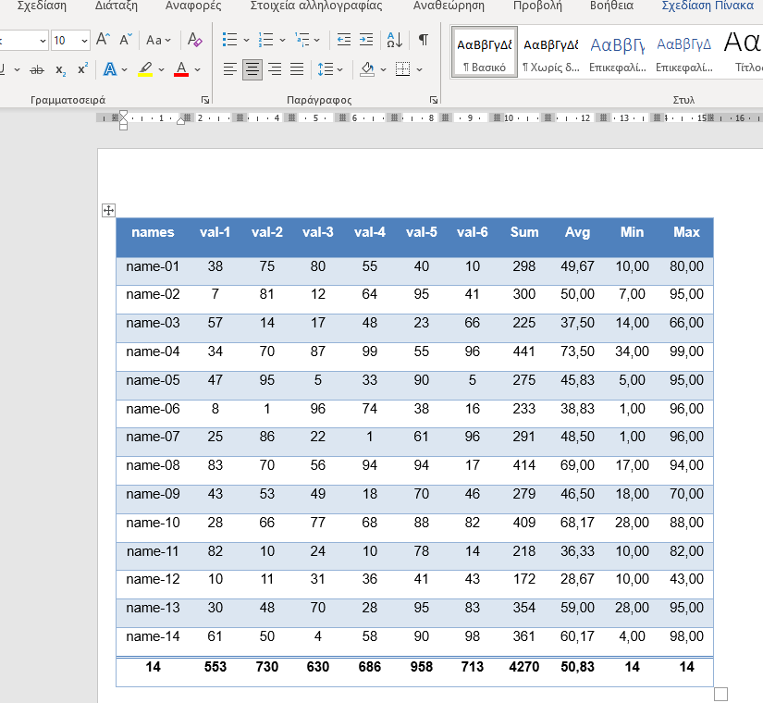Create a multilevel list

(x=302, y=40)
